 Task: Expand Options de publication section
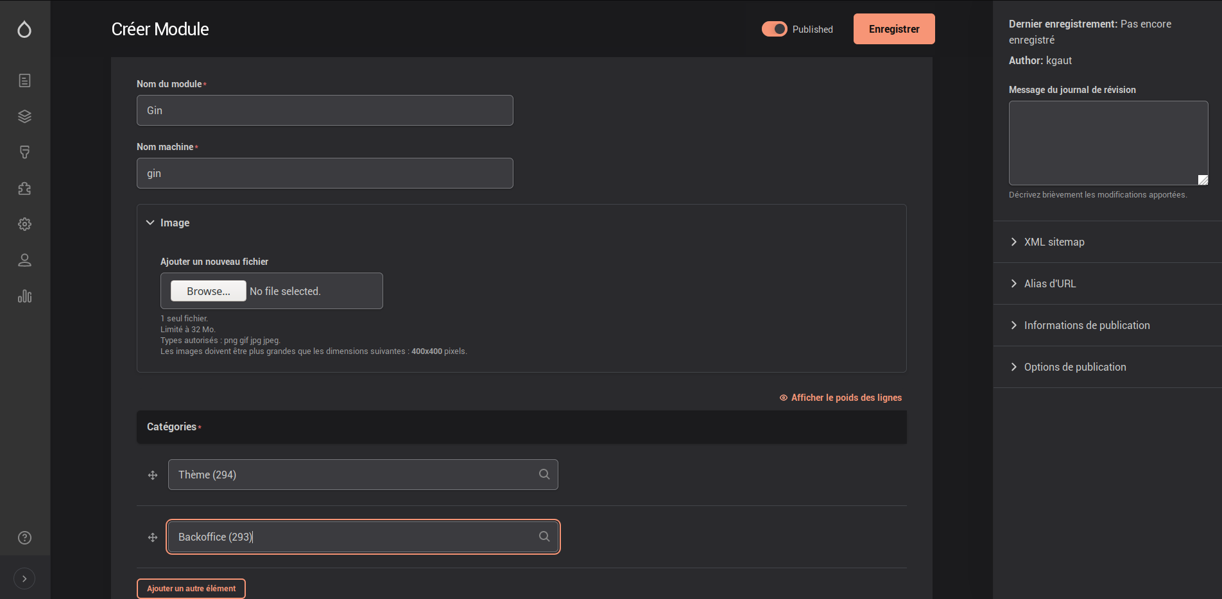click(x=1074, y=367)
